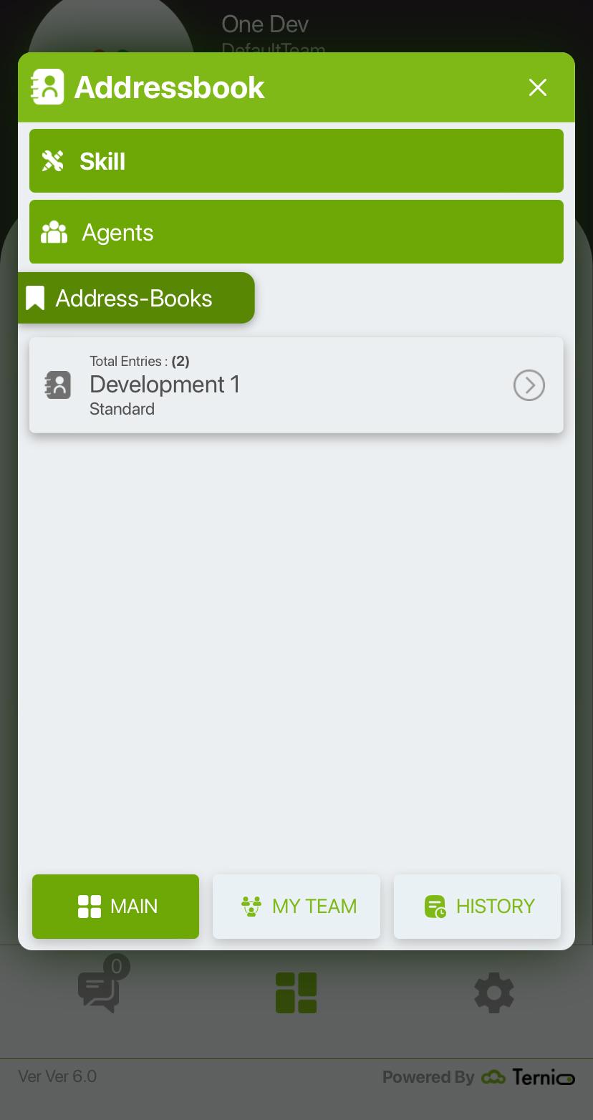This screenshot has width=593, height=1120.
Task: Open the settings gear icon
Action: pos(494,993)
